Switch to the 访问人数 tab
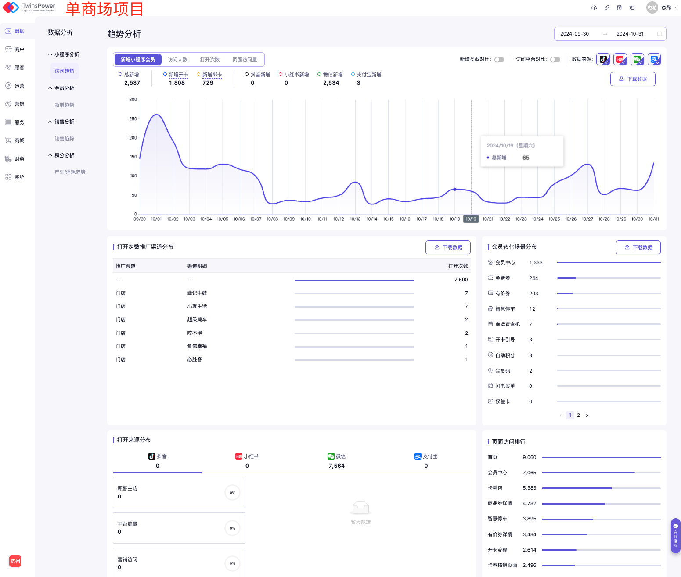 177,60
